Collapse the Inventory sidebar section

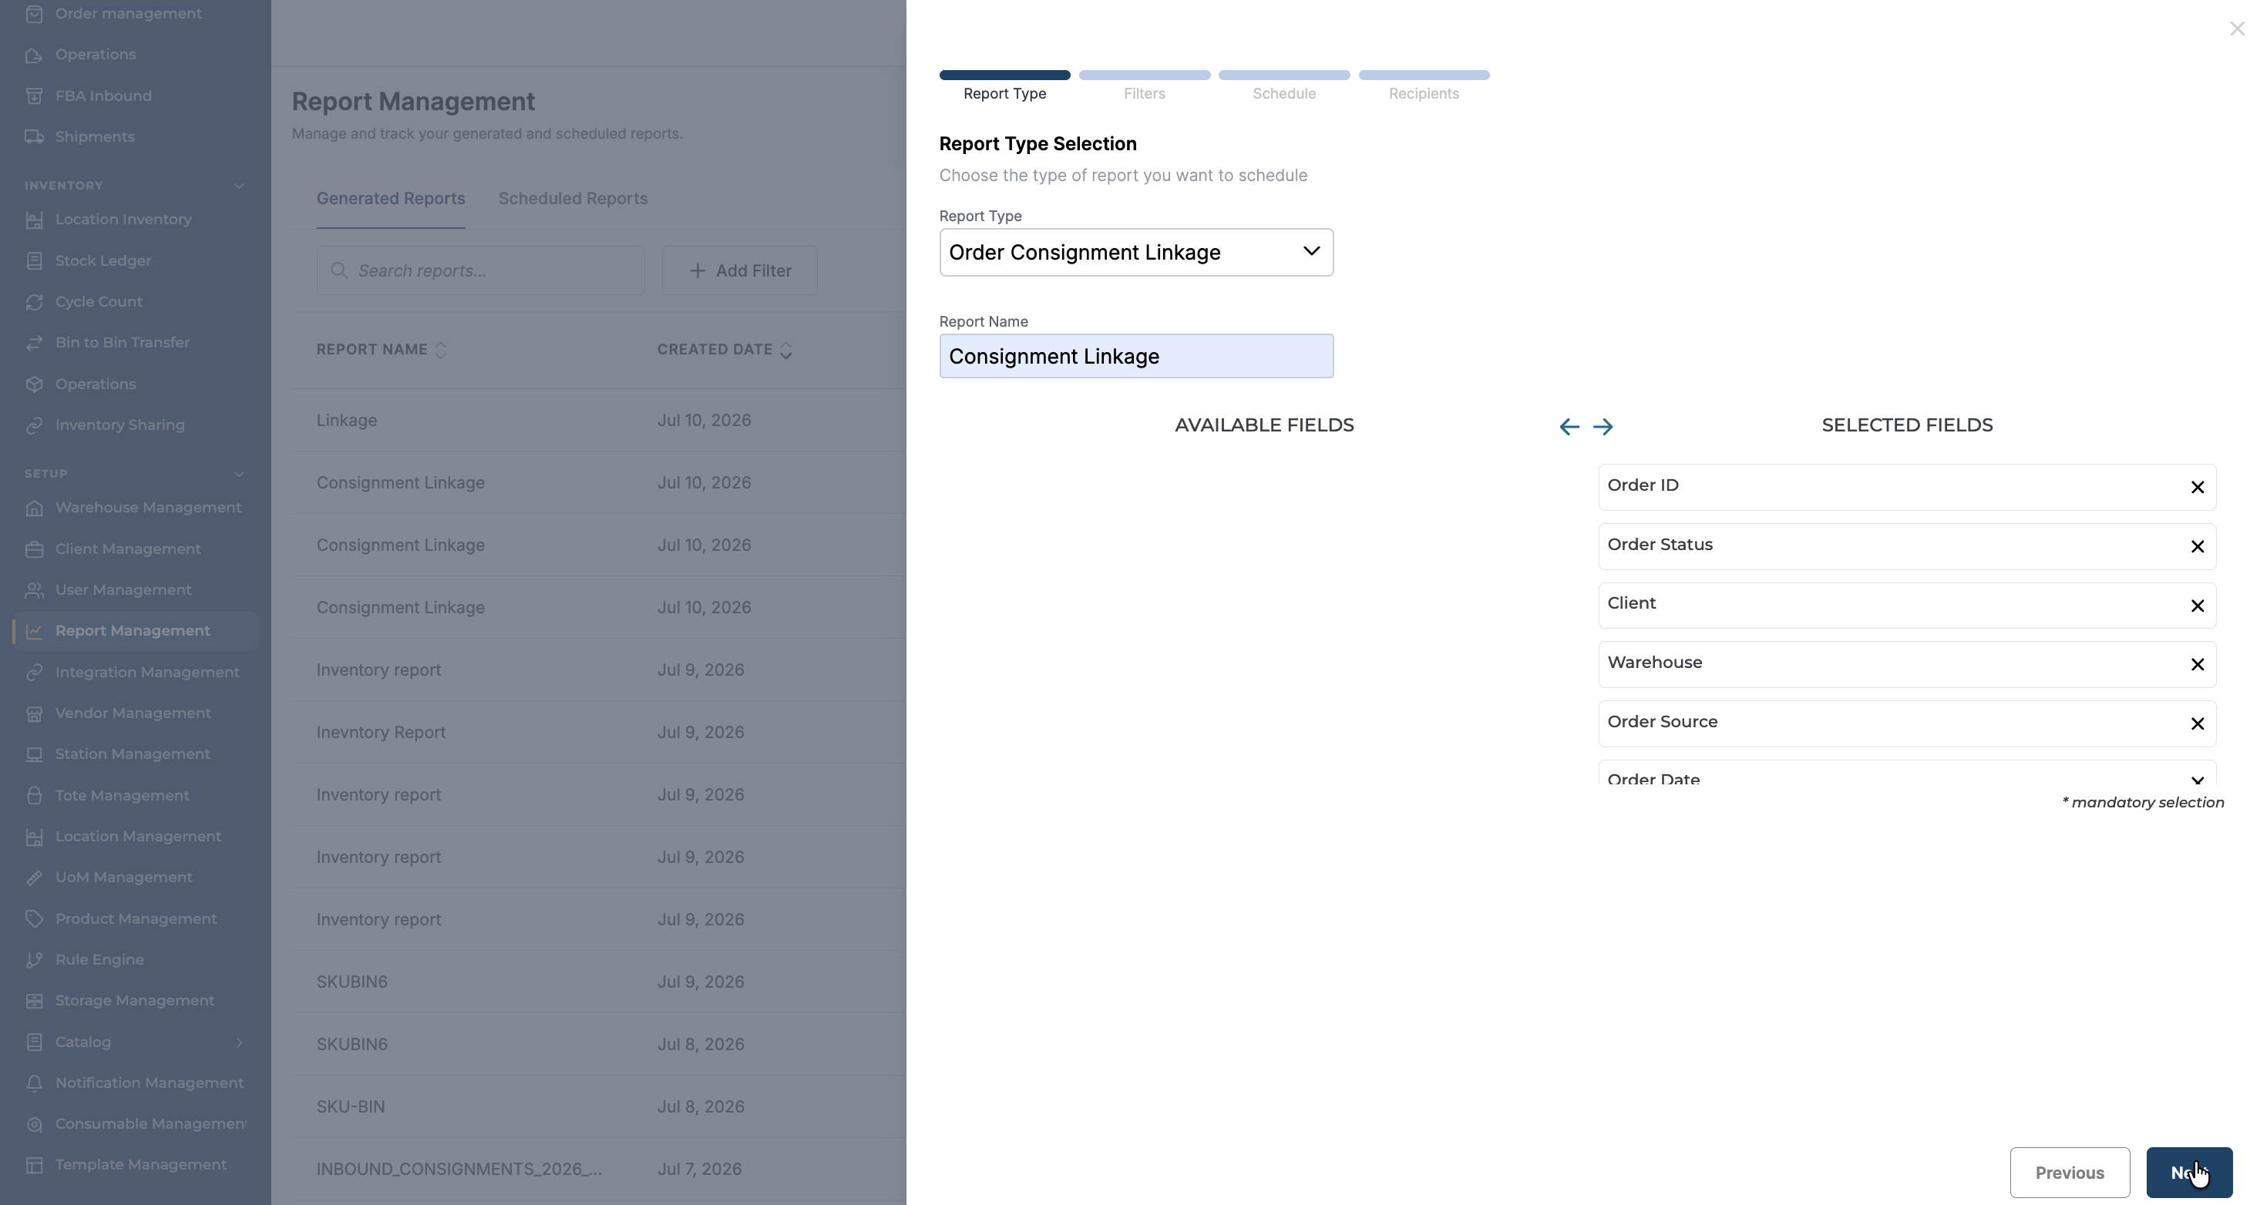[x=239, y=186]
